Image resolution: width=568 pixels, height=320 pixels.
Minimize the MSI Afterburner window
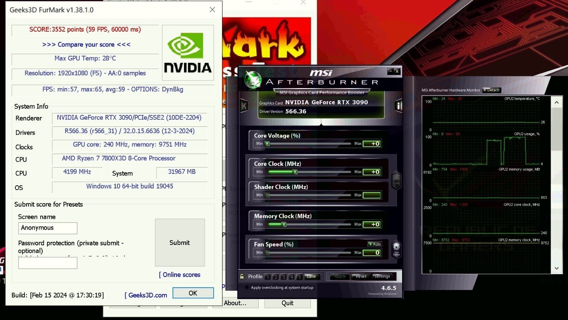[x=390, y=71]
